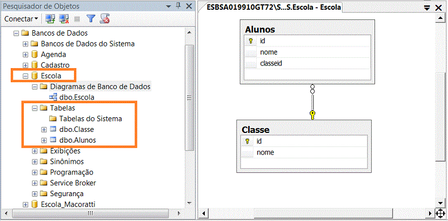Expand the Exibições folder
Screen dimensions: 448x221
(35, 151)
